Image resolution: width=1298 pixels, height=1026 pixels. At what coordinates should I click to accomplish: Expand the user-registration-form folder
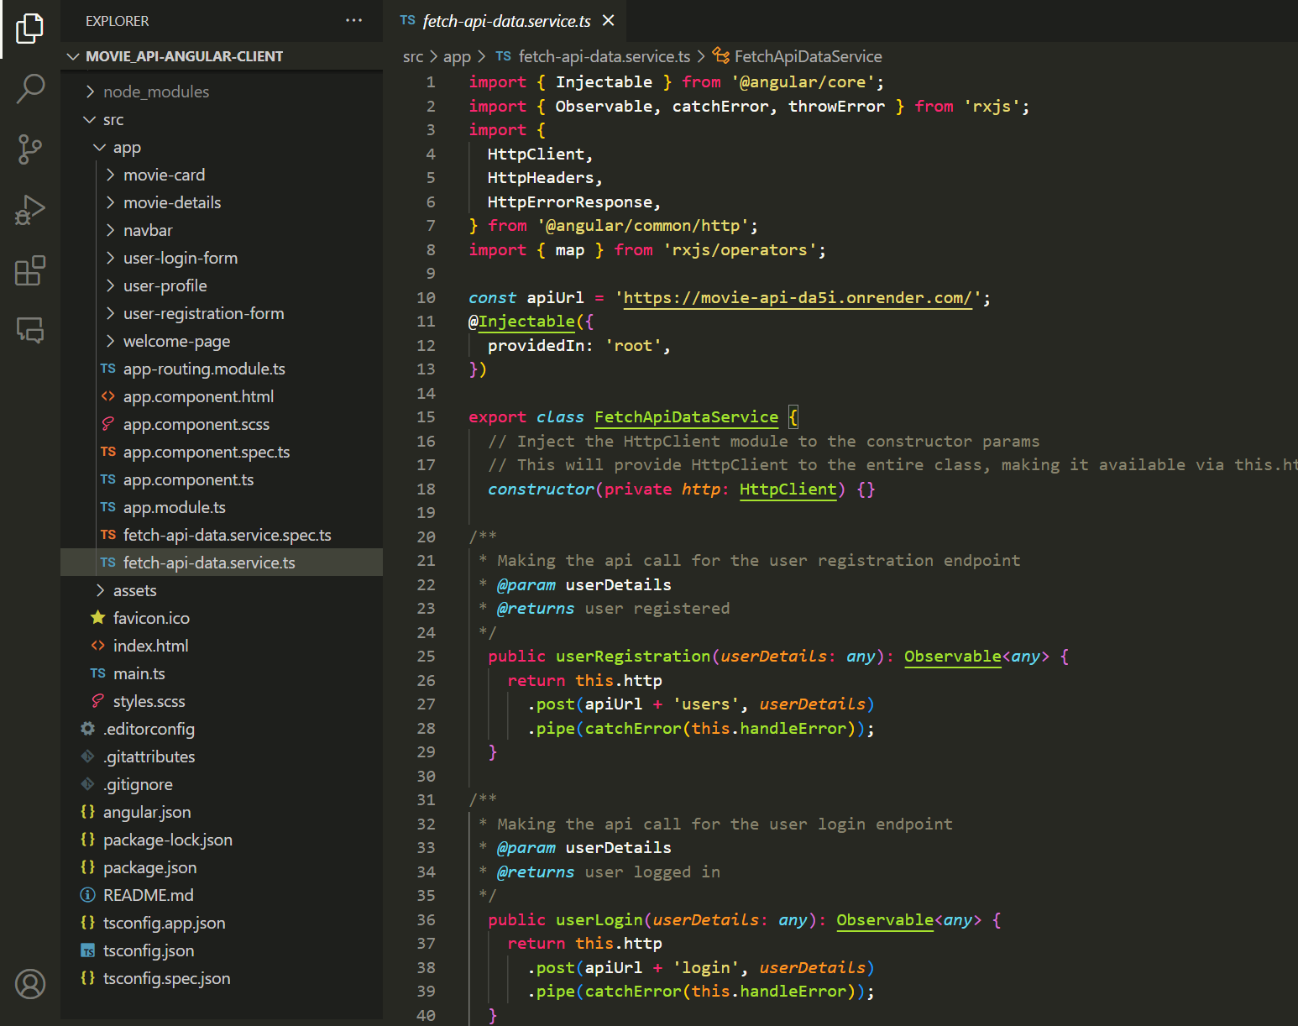222,313
